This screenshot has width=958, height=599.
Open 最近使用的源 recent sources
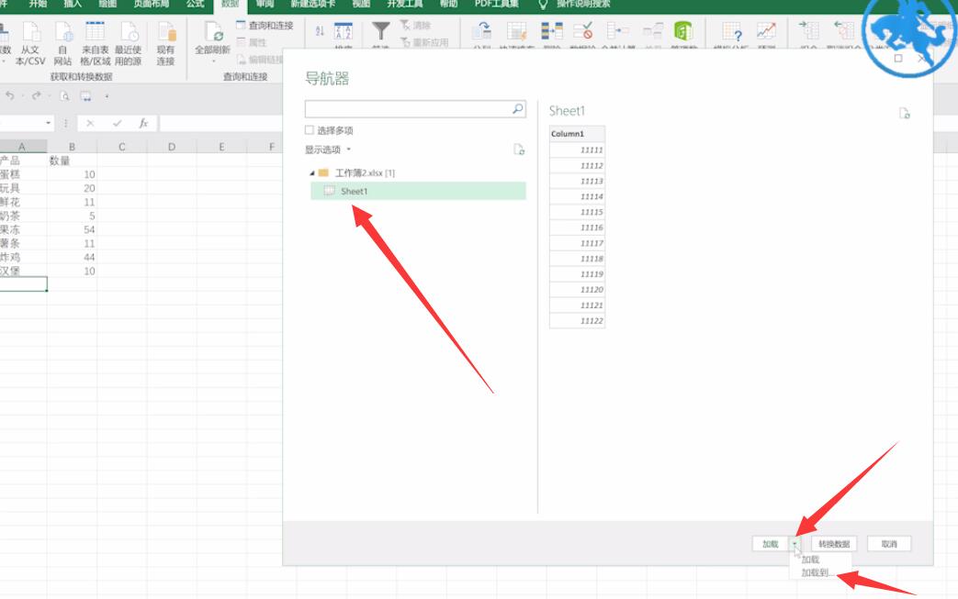129,32
